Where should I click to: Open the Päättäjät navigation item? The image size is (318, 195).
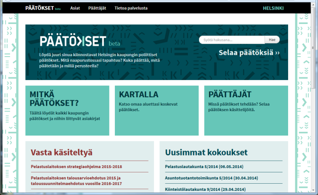[x=97, y=8]
